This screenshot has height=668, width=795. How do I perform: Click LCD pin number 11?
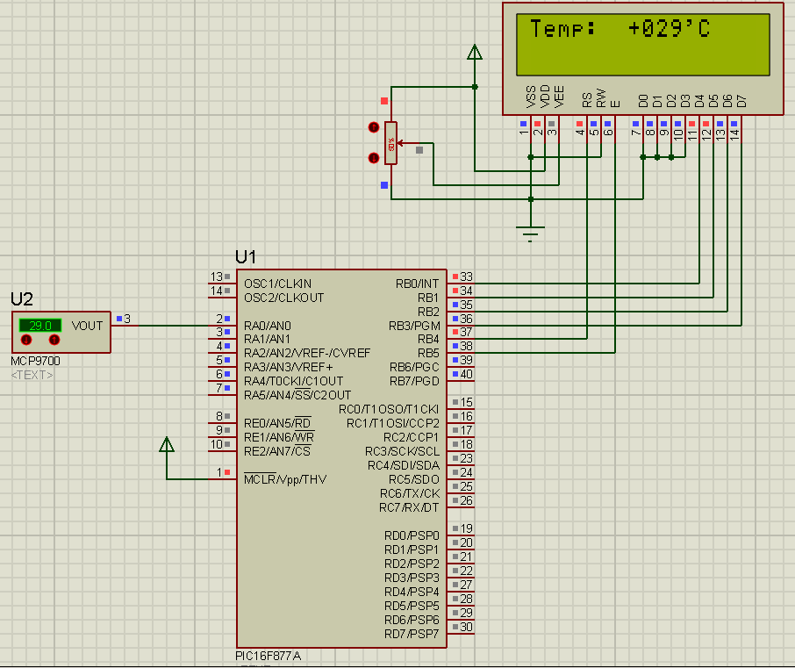pos(692,135)
